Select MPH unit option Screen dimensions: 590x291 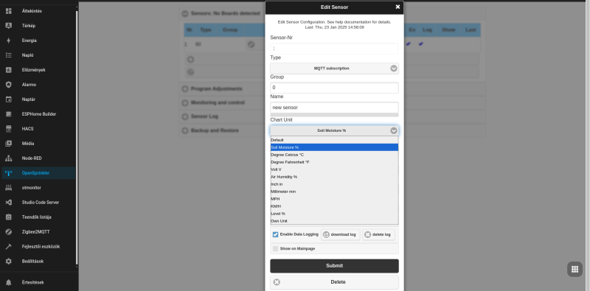334,198
